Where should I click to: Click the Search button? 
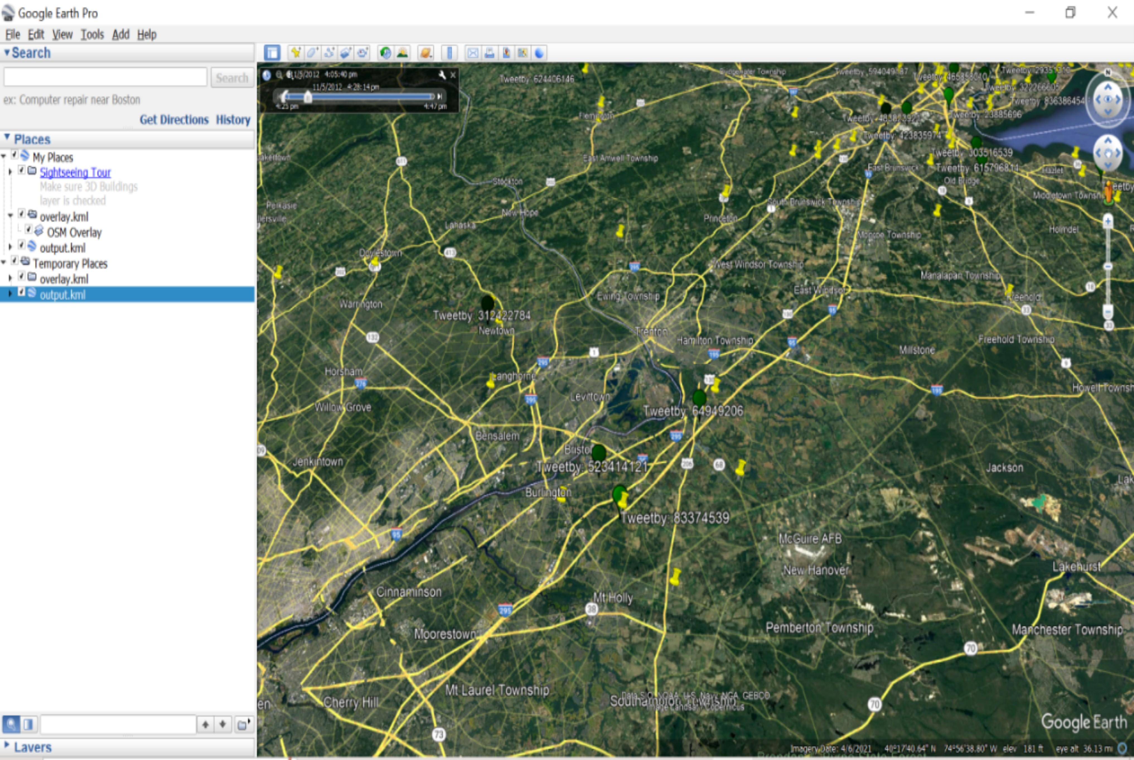pos(232,77)
